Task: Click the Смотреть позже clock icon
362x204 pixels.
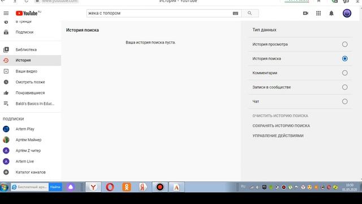Action: point(6,82)
